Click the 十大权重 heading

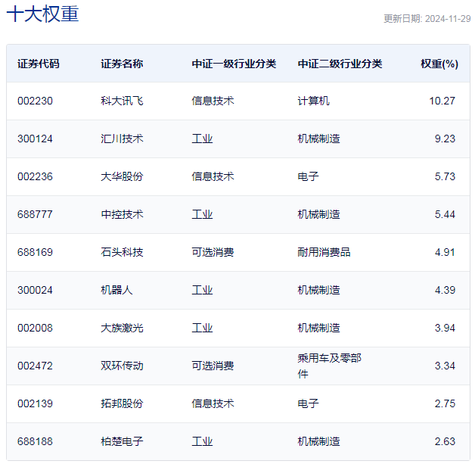pos(42,14)
